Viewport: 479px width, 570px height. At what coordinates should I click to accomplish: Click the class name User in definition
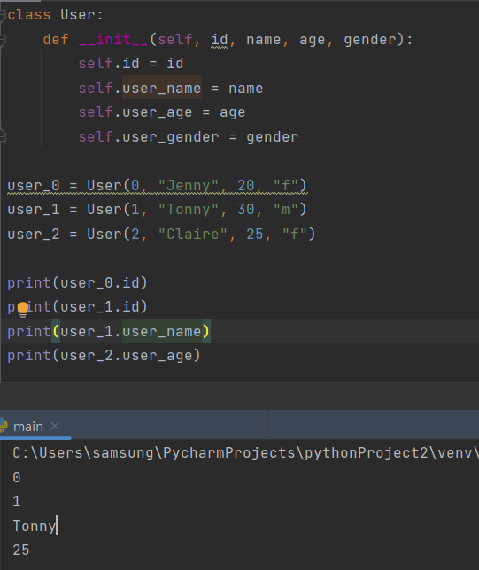click(x=78, y=15)
